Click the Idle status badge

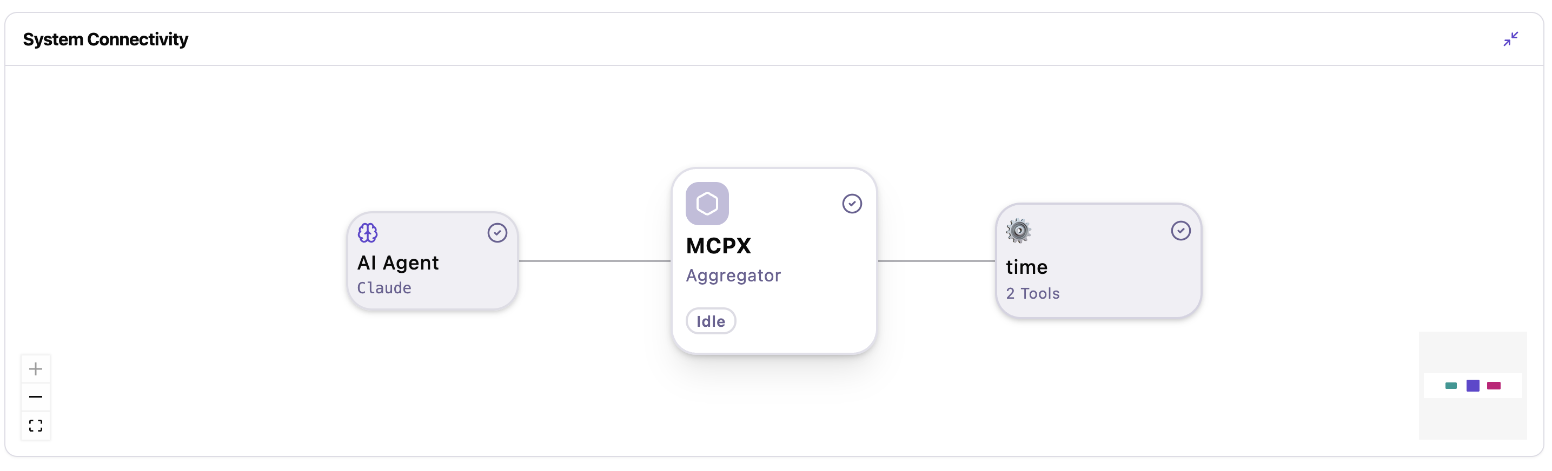pos(711,321)
